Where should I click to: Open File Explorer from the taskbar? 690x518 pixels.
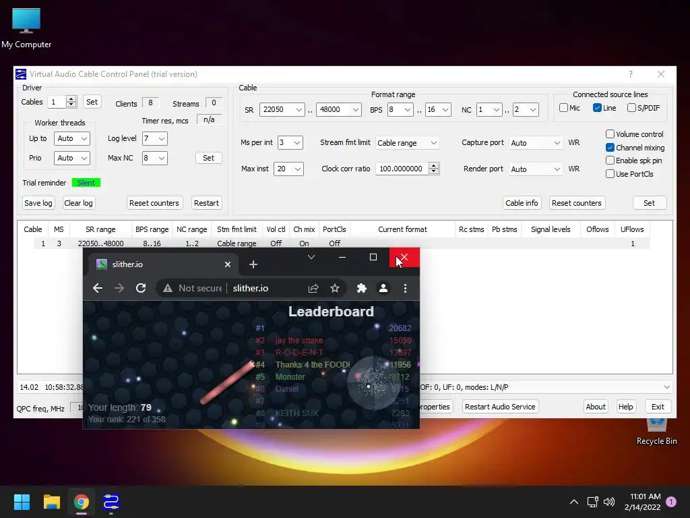(51, 502)
